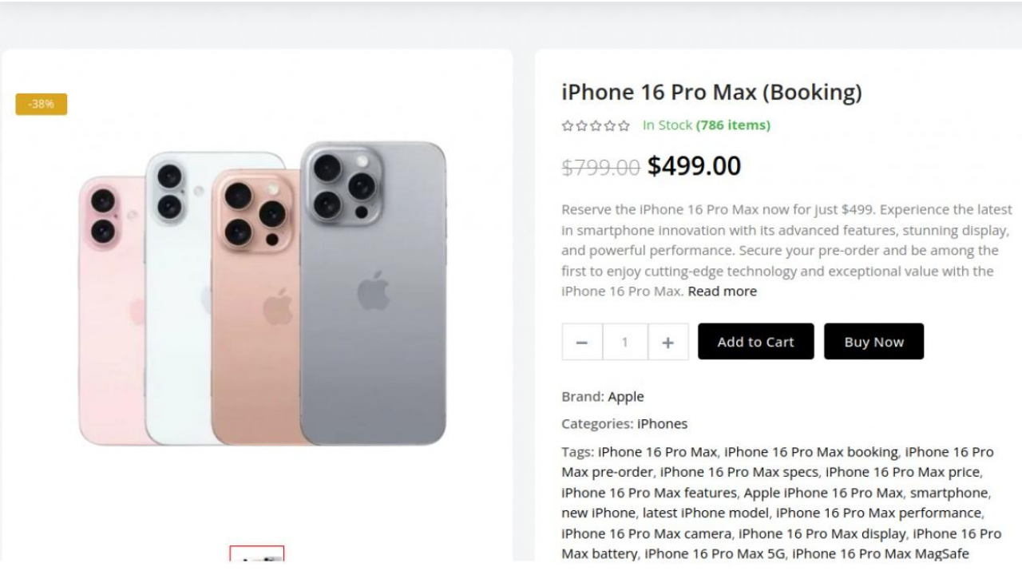Select the 'iPhone 16 Pro Max specs' tag
Viewport: 1022px width, 575px height.
pyautogui.click(x=741, y=472)
